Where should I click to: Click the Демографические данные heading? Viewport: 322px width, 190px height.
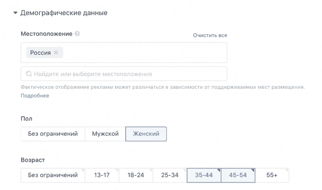pyautogui.click(x=64, y=13)
